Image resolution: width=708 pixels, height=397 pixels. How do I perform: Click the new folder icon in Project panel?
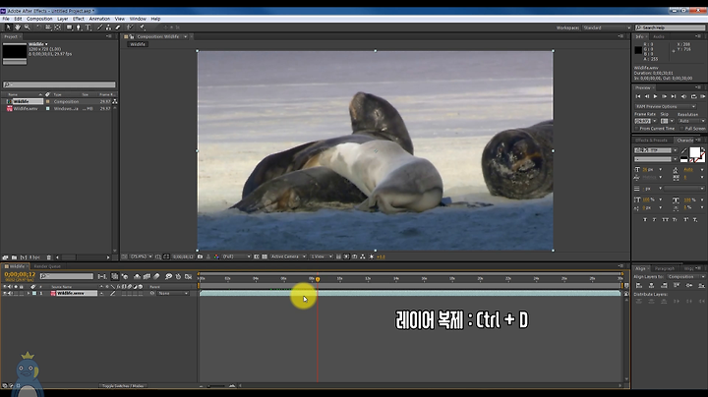[14, 257]
